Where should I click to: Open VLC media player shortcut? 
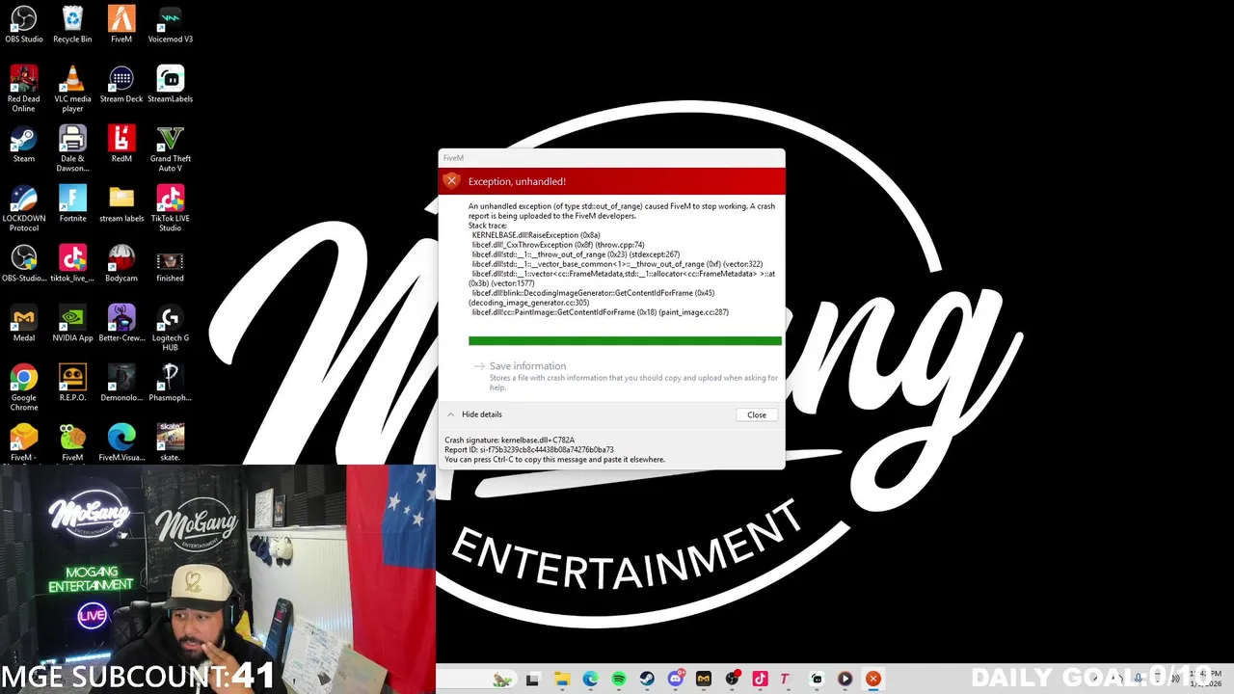(x=72, y=89)
